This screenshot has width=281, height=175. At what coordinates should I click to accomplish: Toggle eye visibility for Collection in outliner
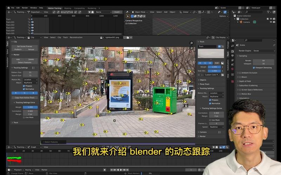click(271, 19)
